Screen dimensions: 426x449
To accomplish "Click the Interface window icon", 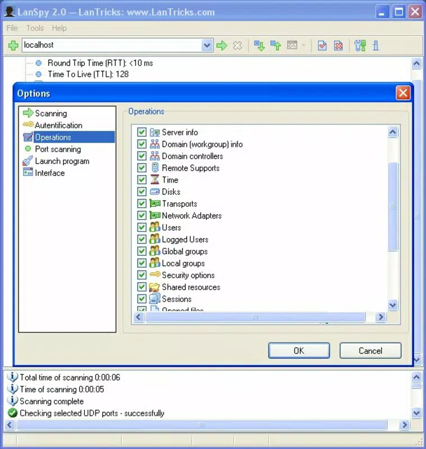I will (28, 172).
